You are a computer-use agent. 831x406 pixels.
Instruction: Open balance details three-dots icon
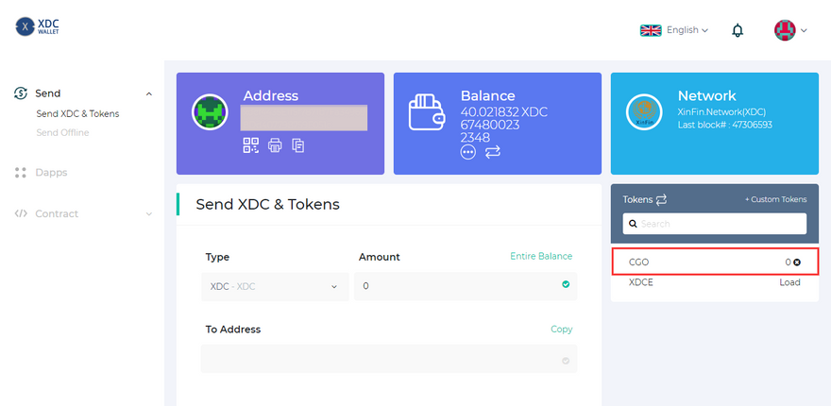click(x=468, y=152)
